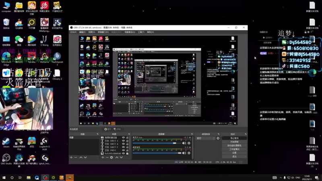
Task: Move scene up with the arrow
Action: [81, 157]
